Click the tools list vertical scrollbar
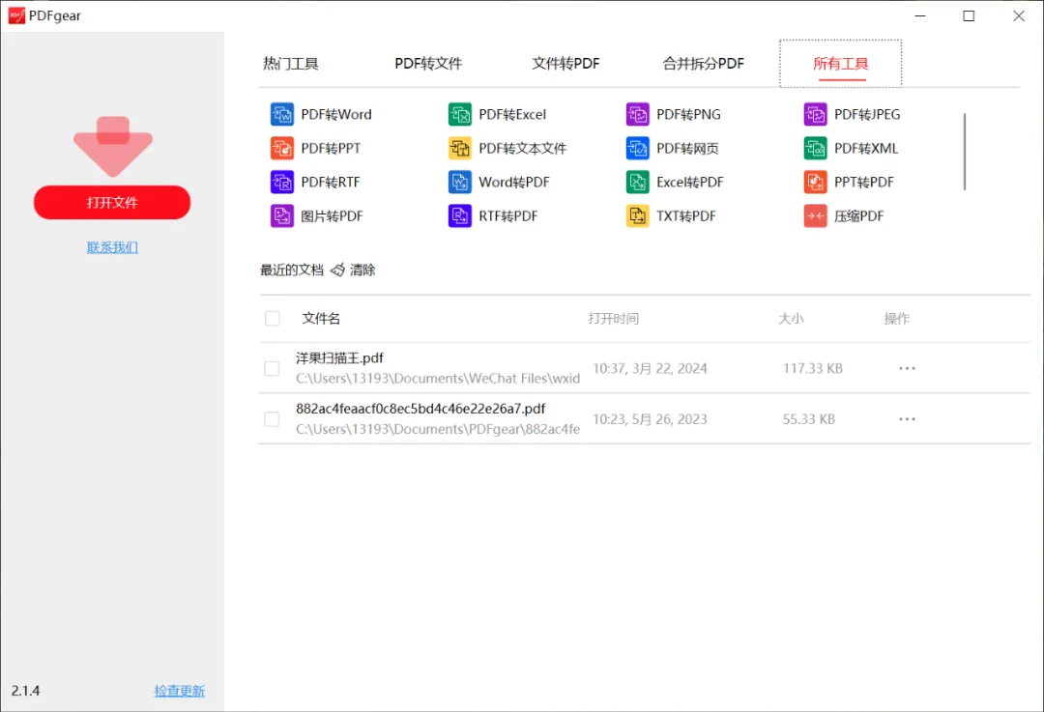This screenshot has width=1044, height=712. point(964,152)
